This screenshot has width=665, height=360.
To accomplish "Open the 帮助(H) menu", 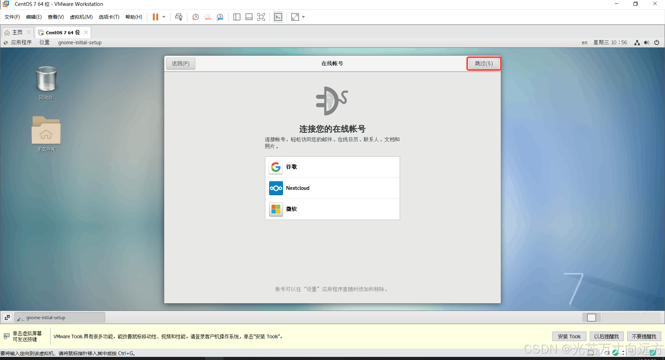I will pyautogui.click(x=134, y=17).
